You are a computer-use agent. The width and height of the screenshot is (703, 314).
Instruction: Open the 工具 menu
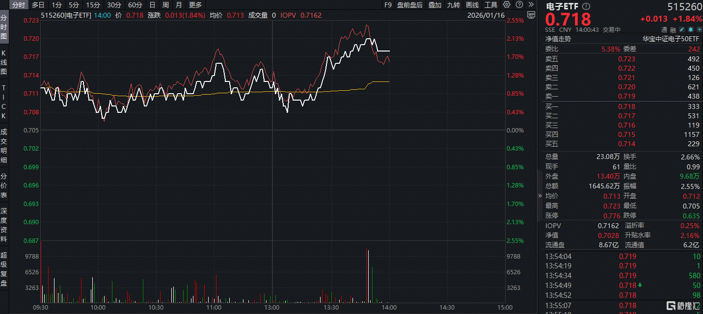point(490,5)
